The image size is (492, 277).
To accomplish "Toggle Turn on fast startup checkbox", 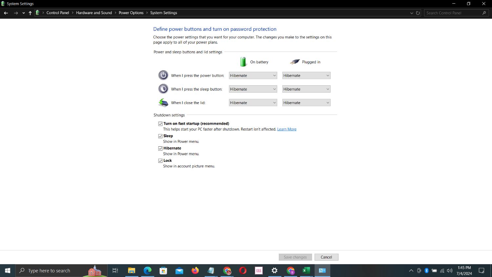I will [160, 124].
